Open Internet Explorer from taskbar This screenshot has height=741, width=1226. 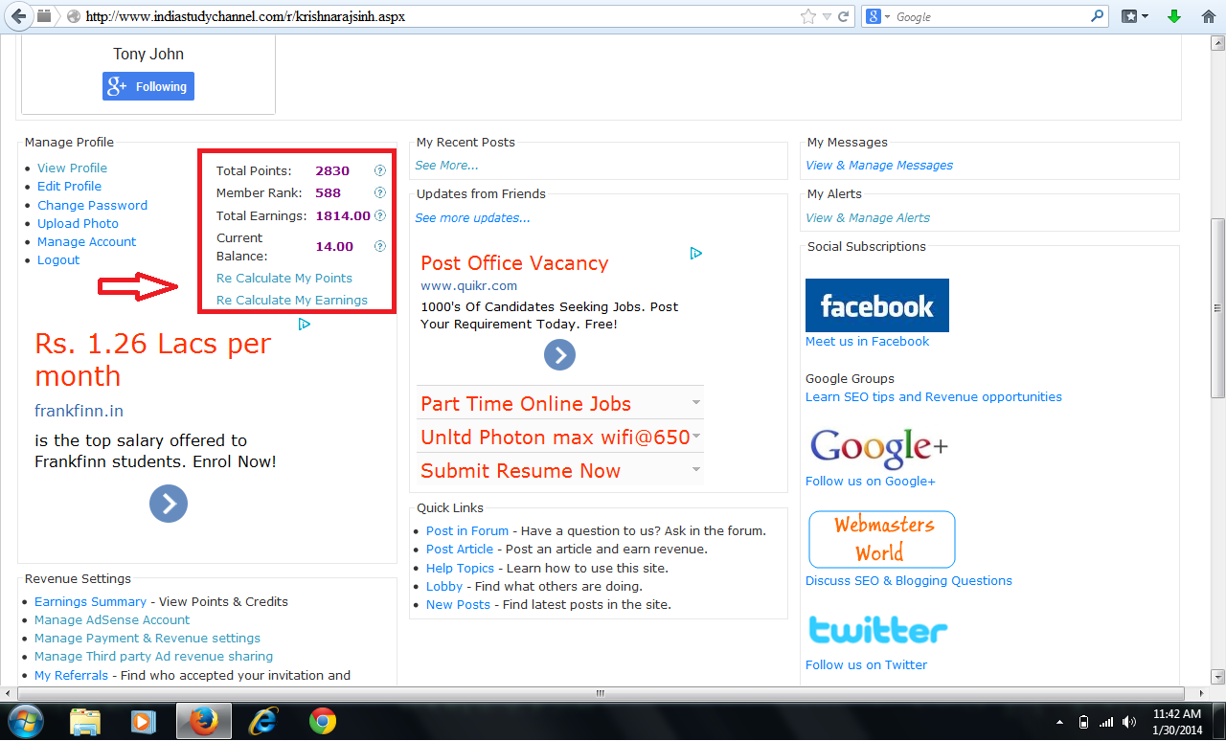click(262, 721)
